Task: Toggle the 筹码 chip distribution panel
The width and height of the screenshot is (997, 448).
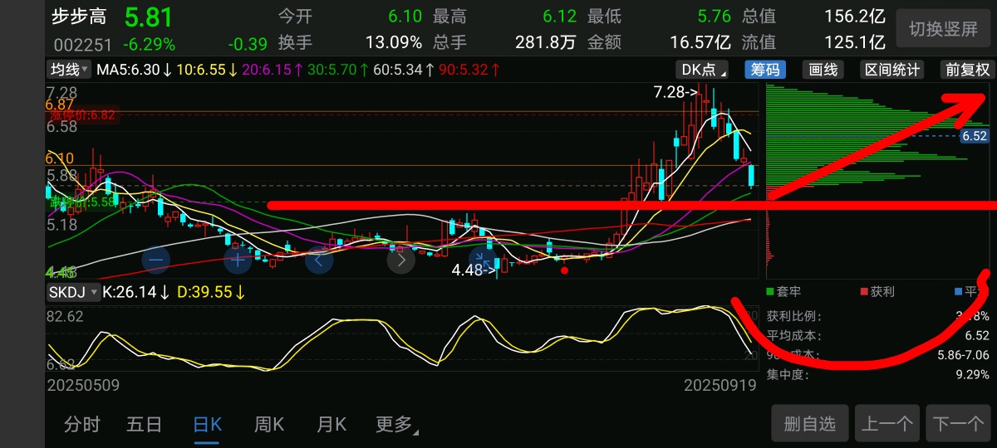Action: 766,70
